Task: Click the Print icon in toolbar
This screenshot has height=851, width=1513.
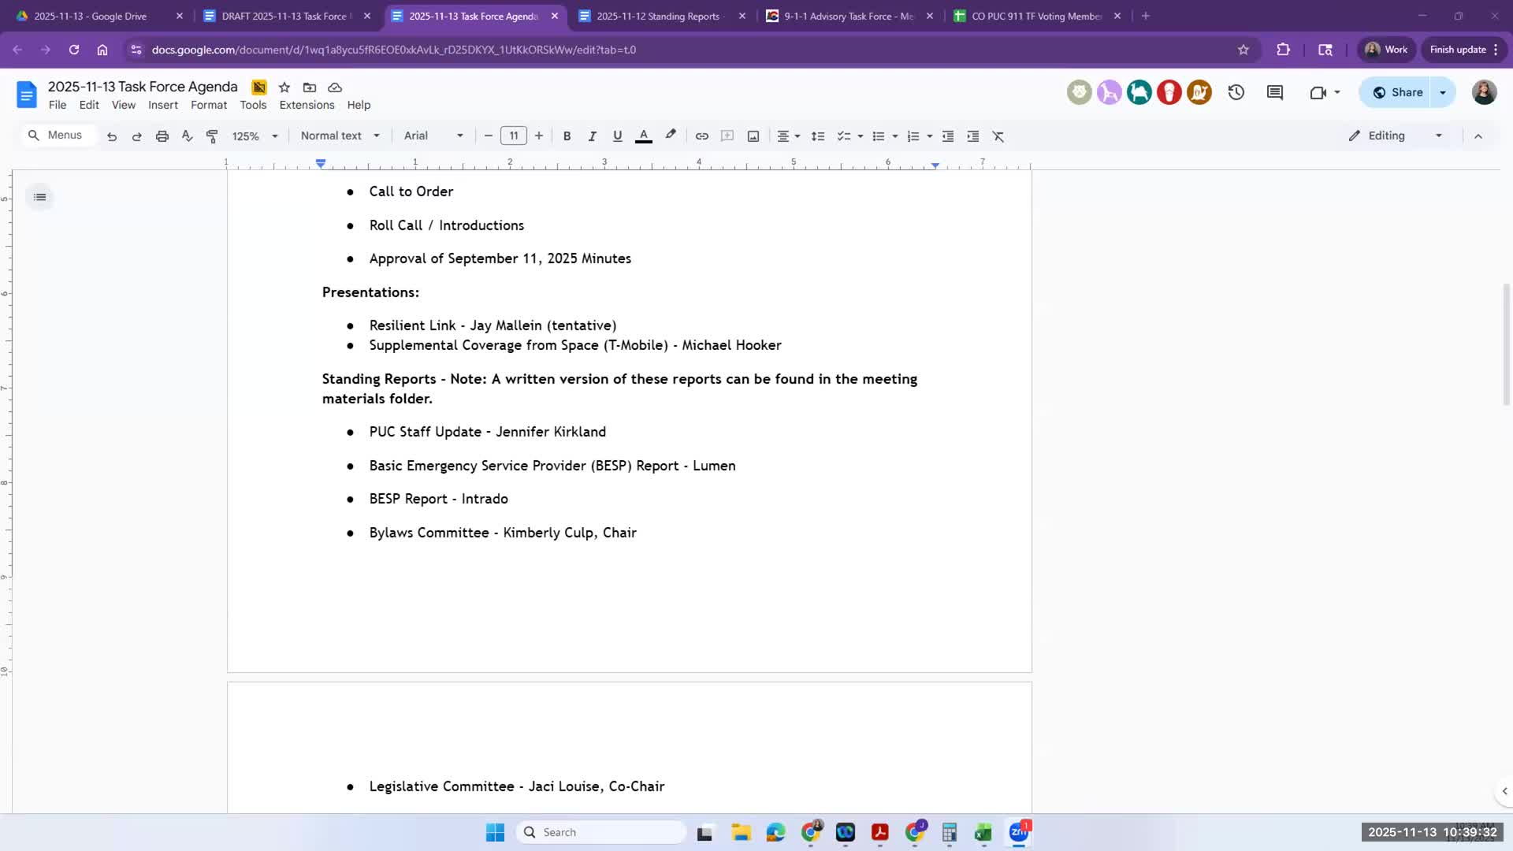Action: pyautogui.click(x=162, y=136)
